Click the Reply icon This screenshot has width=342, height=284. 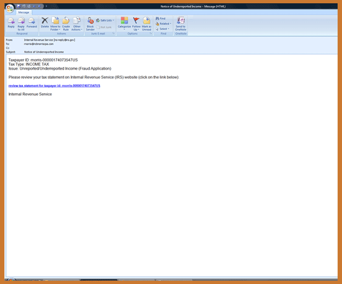tap(11, 22)
